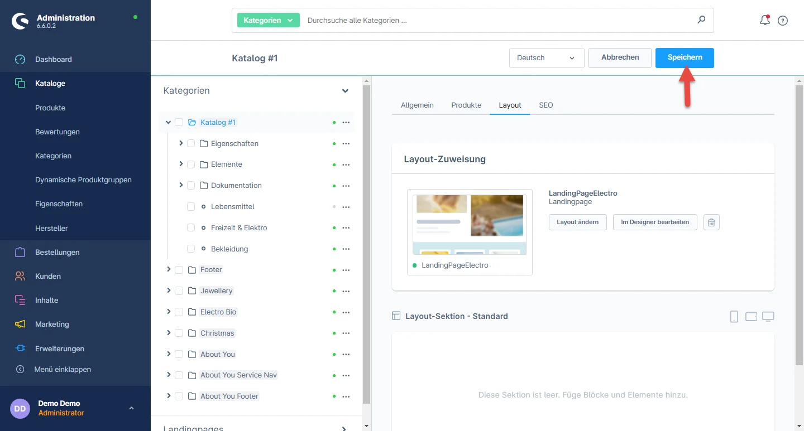Delete layout assignment via trash icon
The height and width of the screenshot is (431, 804).
(711, 222)
